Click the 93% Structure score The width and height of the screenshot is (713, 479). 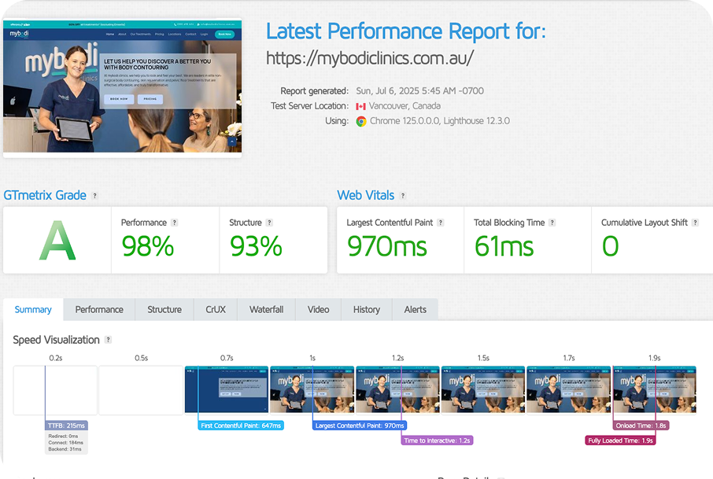256,246
